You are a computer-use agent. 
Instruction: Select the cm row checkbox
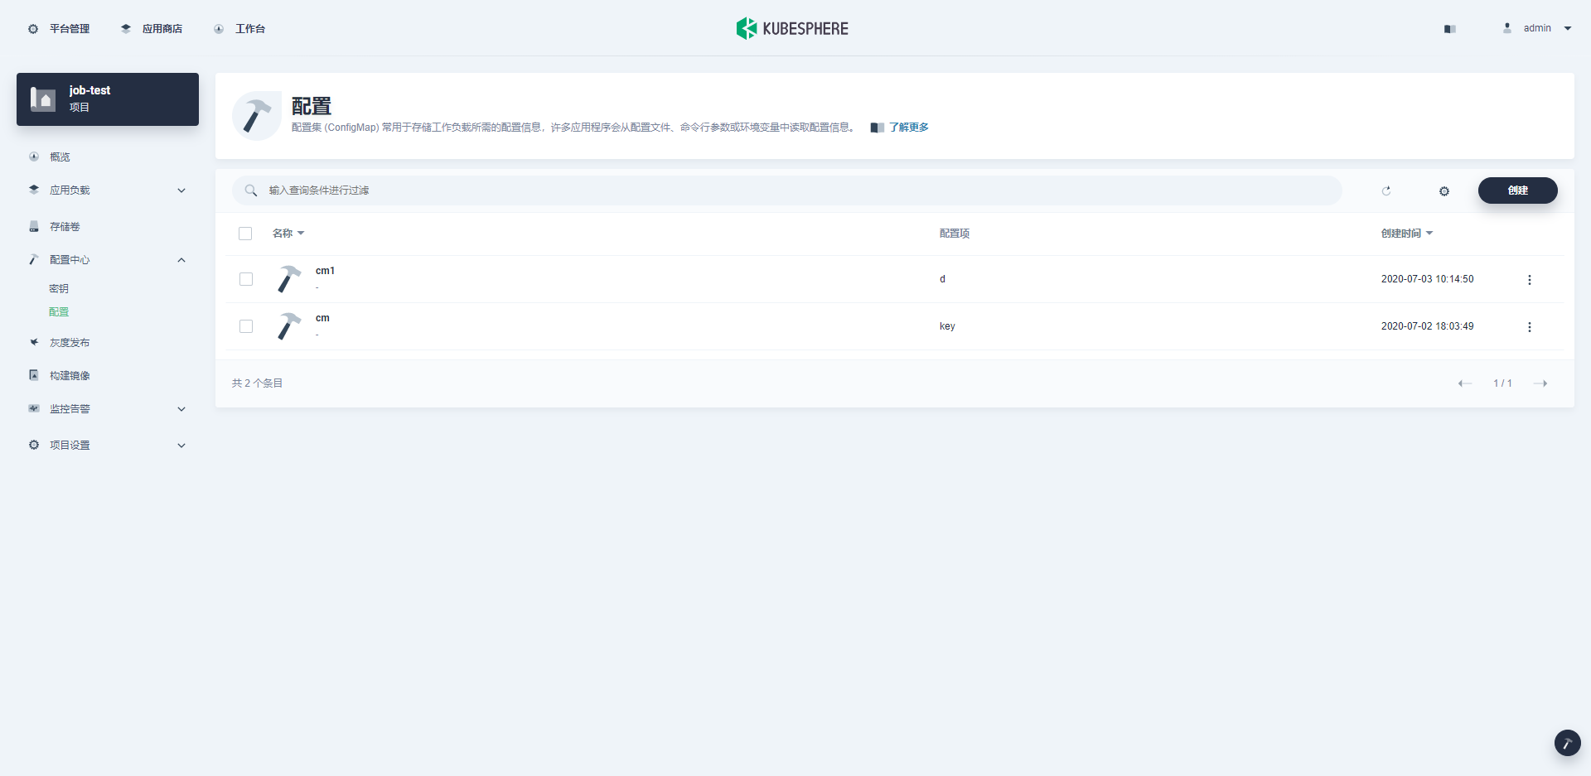pyautogui.click(x=245, y=326)
